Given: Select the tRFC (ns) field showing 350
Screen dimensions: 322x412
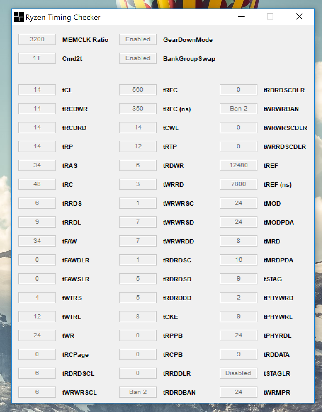Looking at the screenshot, I should 138,109.
